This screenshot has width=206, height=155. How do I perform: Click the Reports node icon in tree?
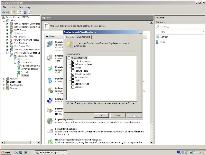[x=19, y=72]
